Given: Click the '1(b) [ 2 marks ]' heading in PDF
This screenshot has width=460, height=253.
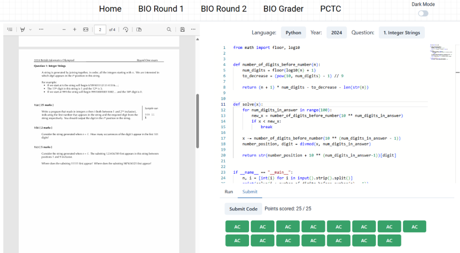Looking at the screenshot, I should click(43, 128).
